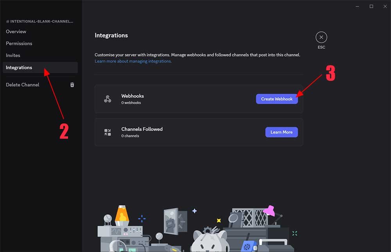The image size is (391, 252).
Task: Select the Integrations sidebar item
Action: tap(40, 68)
